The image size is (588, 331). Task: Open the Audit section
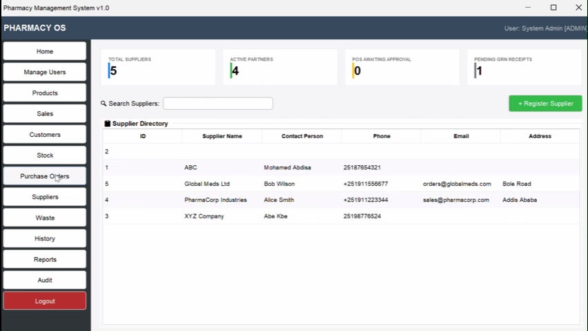(x=45, y=280)
